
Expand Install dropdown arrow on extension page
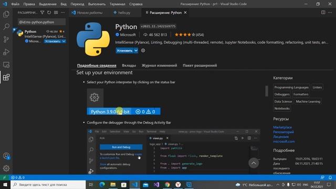pos(136,50)
